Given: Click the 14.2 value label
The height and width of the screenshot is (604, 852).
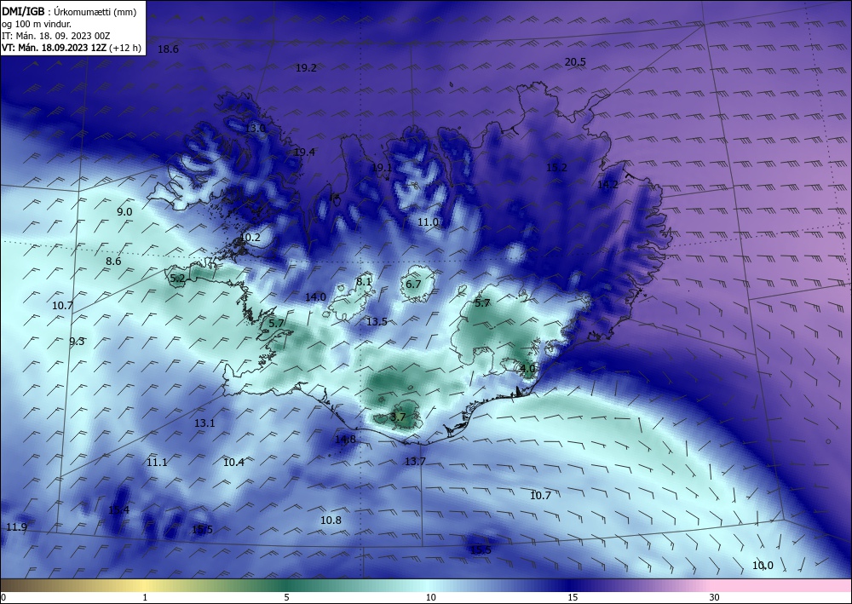Looking at the screenshot, I should pos(607,185).
